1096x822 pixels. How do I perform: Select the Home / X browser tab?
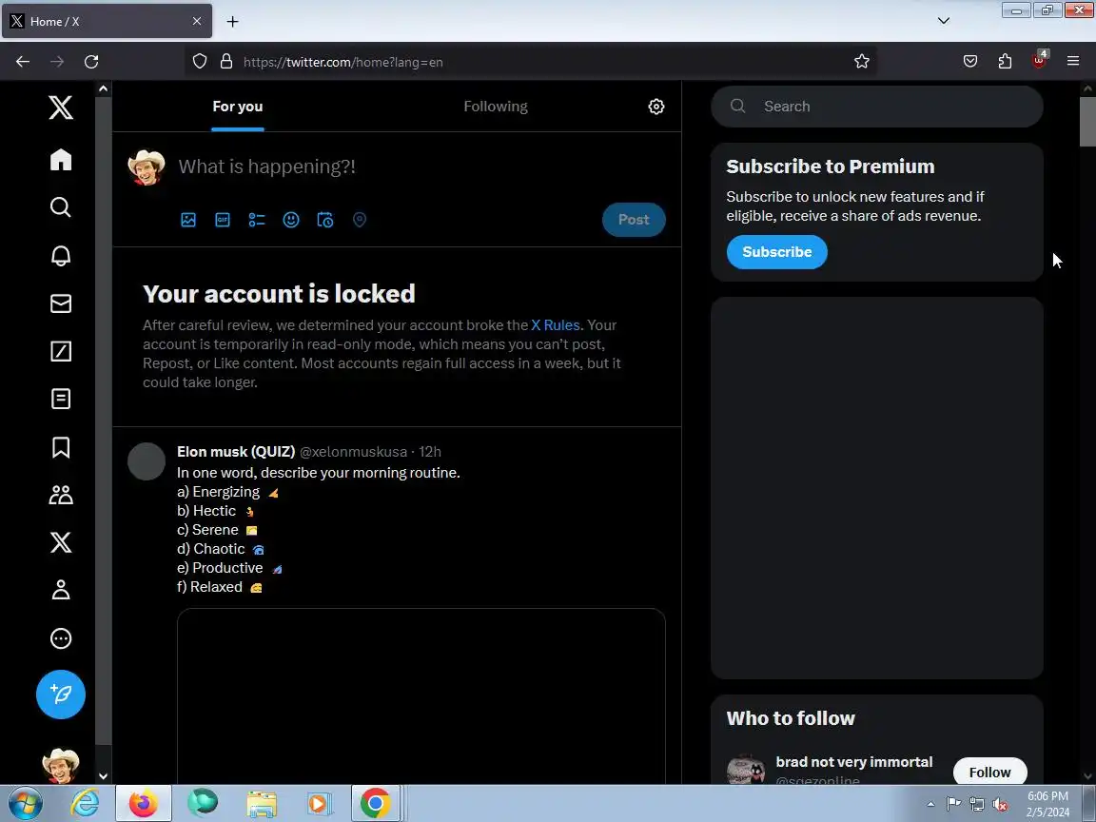pyautogui.click(x=107, y=22)
